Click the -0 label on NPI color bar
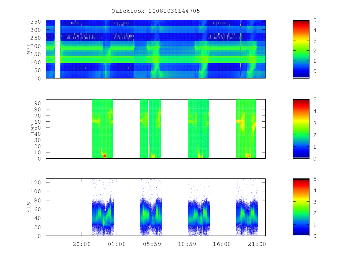 (314, 71)
